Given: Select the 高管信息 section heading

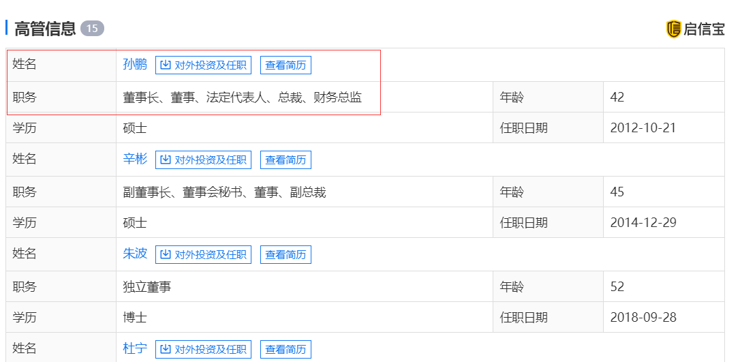Looking at the screenshot, I should click(x=45, y=29).
